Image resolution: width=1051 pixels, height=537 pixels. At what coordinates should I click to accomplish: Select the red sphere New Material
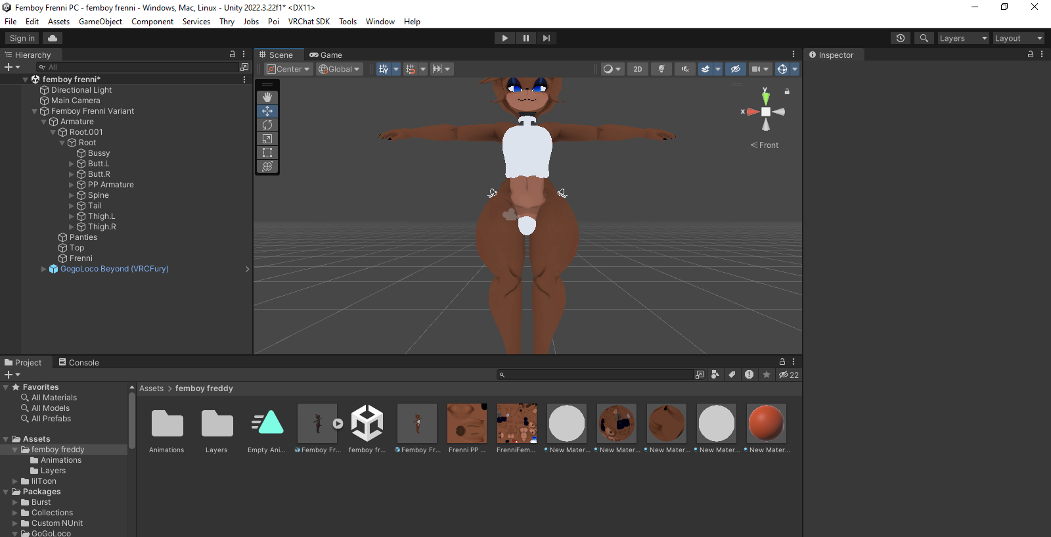point(767,429)
